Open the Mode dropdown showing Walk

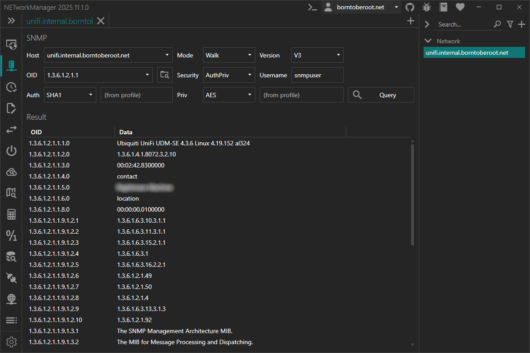coord(229,55)
